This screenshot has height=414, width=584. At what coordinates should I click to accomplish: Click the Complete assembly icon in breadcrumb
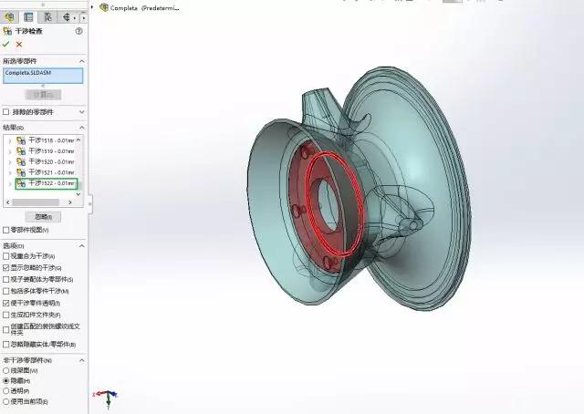(x=102, y=7)
